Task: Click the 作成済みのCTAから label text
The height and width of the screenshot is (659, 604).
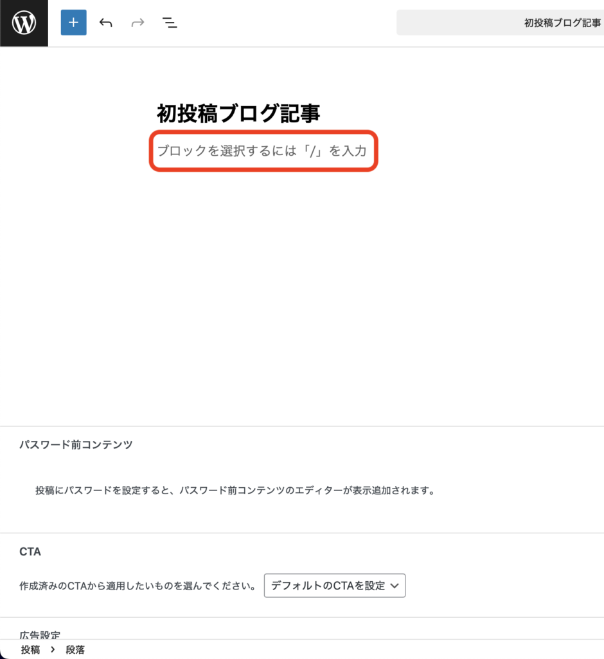Action: (138, 586)
